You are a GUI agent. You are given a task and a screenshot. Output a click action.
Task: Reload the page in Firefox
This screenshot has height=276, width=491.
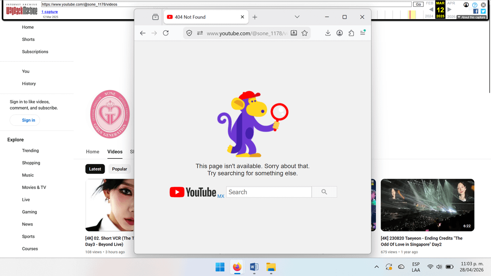click(166, 33)
